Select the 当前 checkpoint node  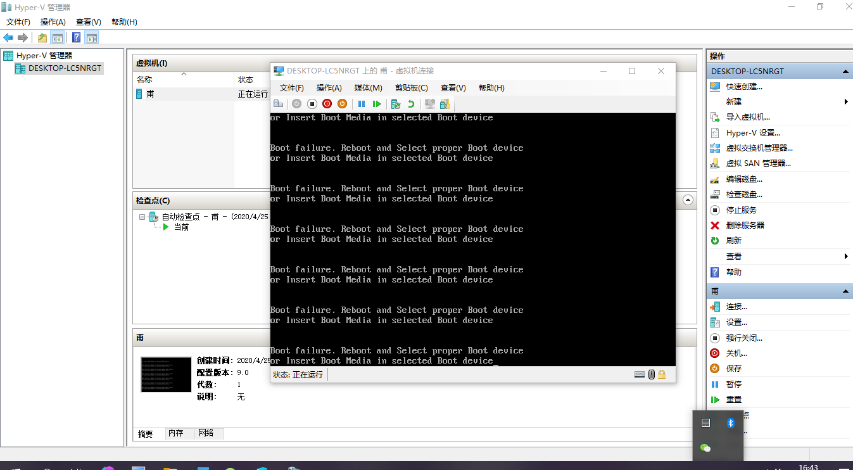pos(181,227)
